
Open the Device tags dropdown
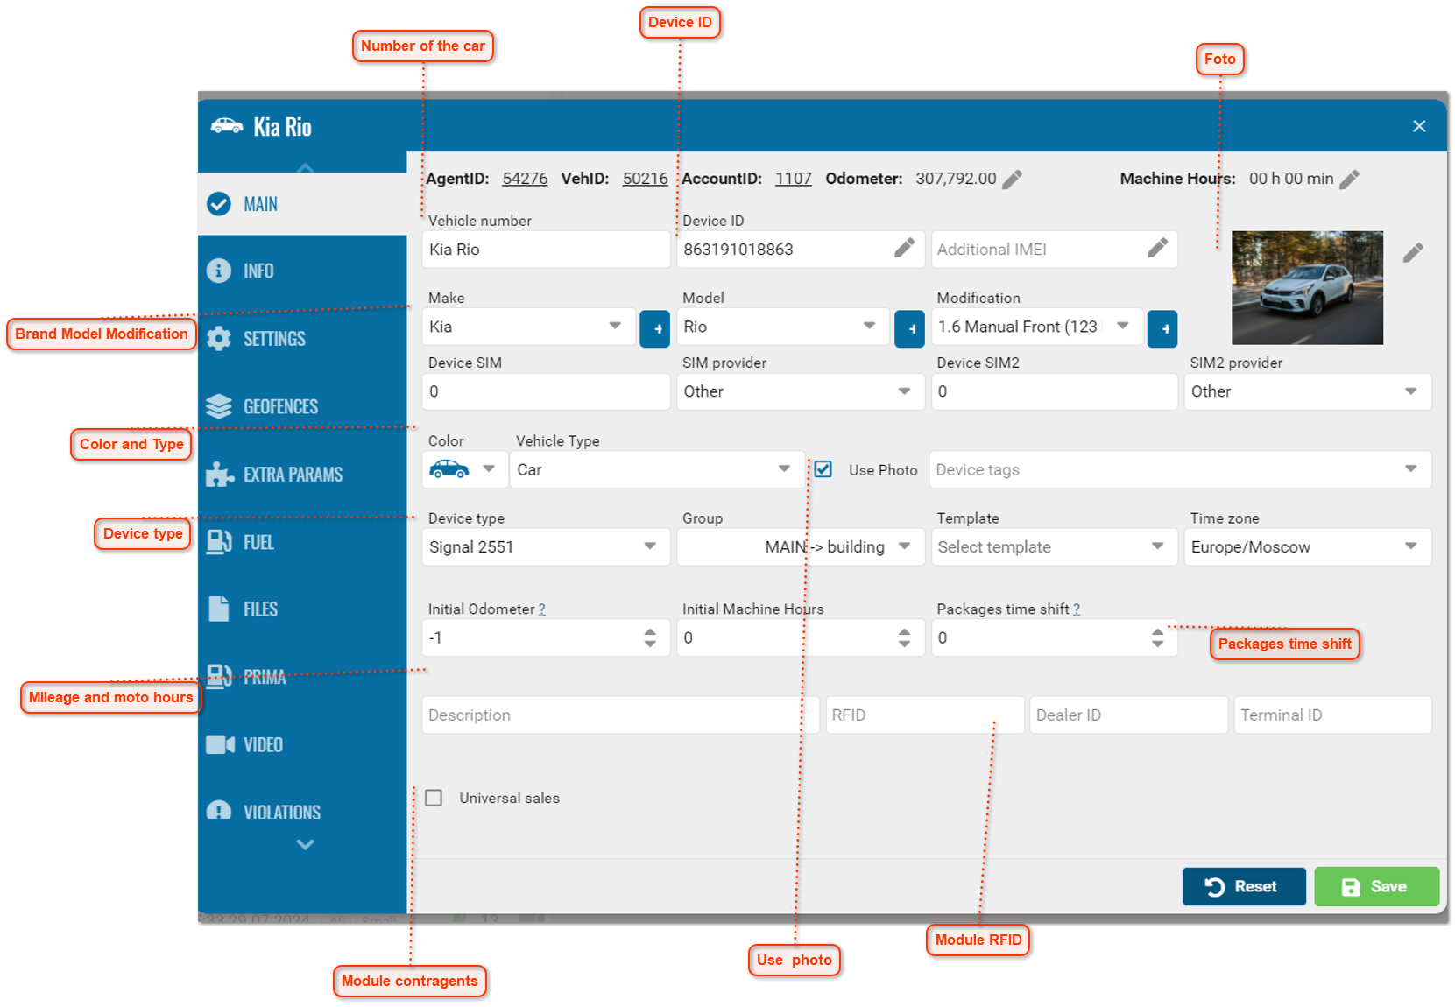click(1180, 469)
